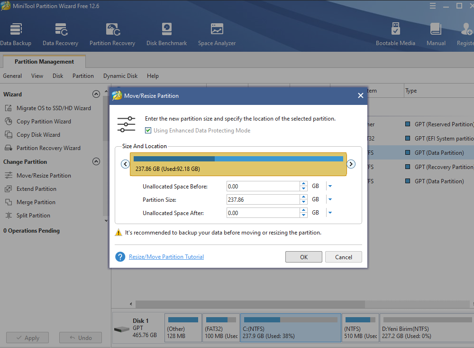
Task: Open the Partition menu
Action: point(83,76)
